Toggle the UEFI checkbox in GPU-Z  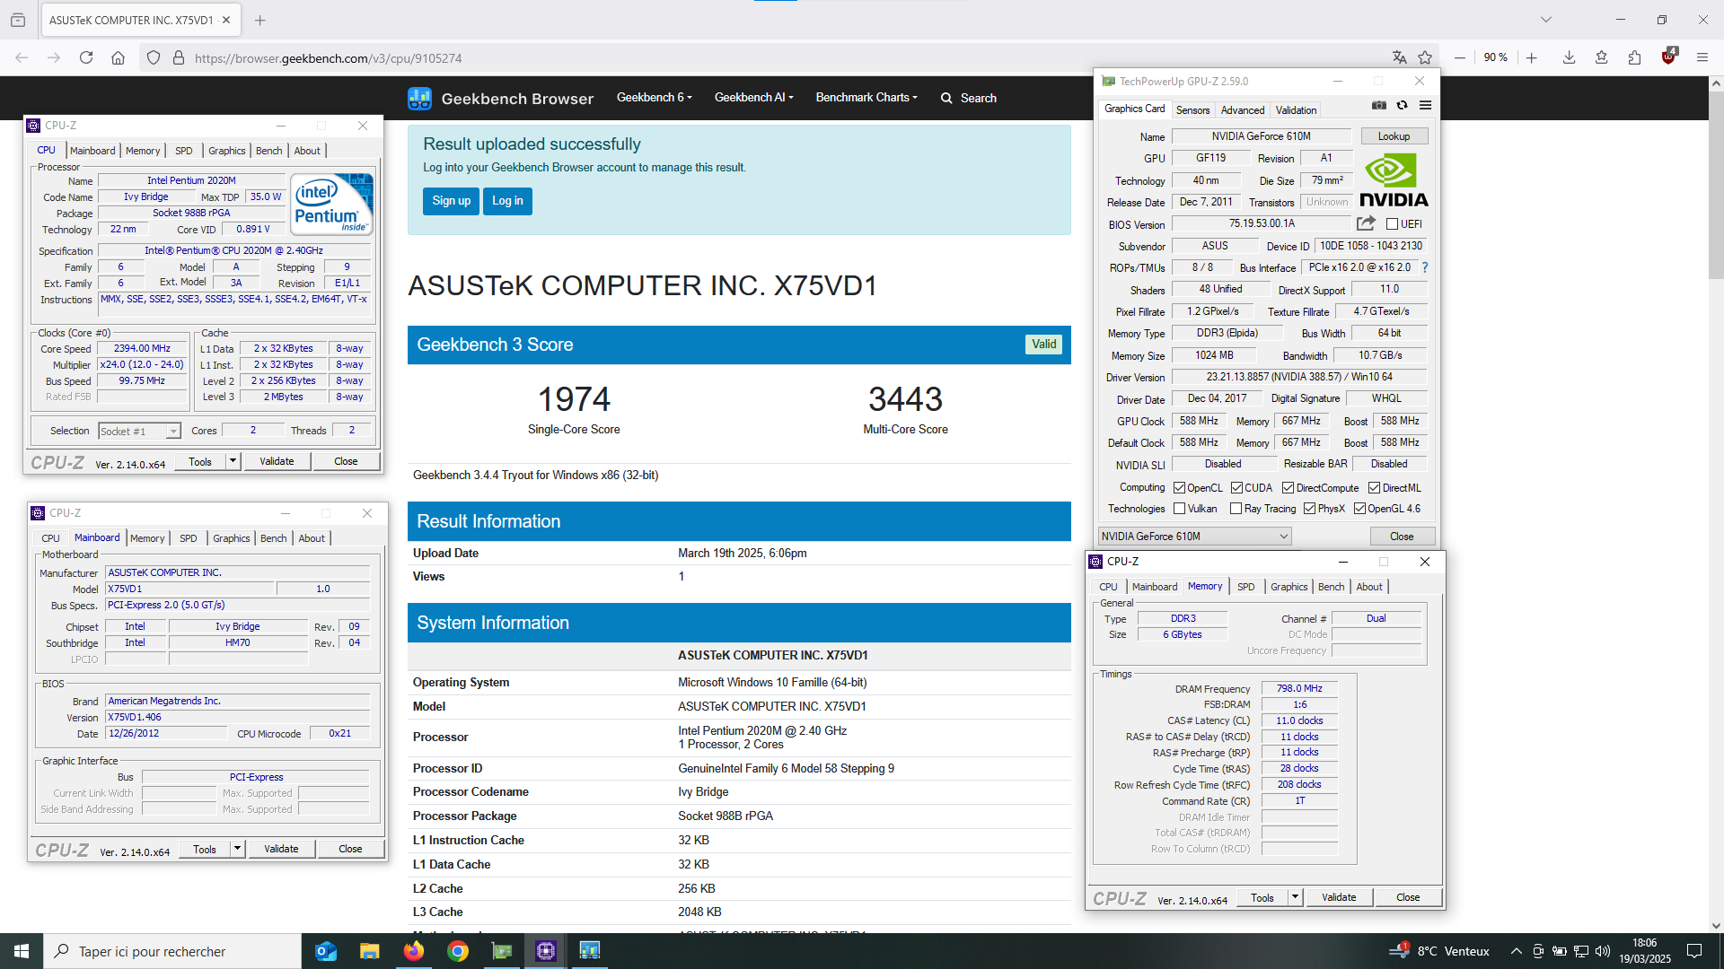1392,224
